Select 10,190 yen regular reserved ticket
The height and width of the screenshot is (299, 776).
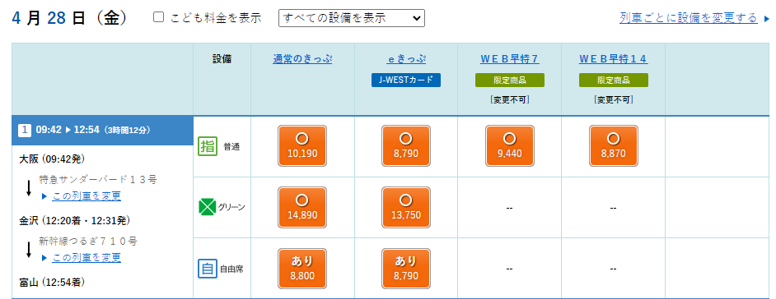tap(302, 146)
